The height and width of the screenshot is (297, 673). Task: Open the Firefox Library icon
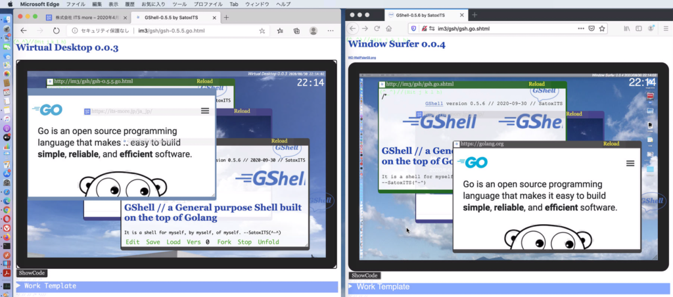coord(628,28)
